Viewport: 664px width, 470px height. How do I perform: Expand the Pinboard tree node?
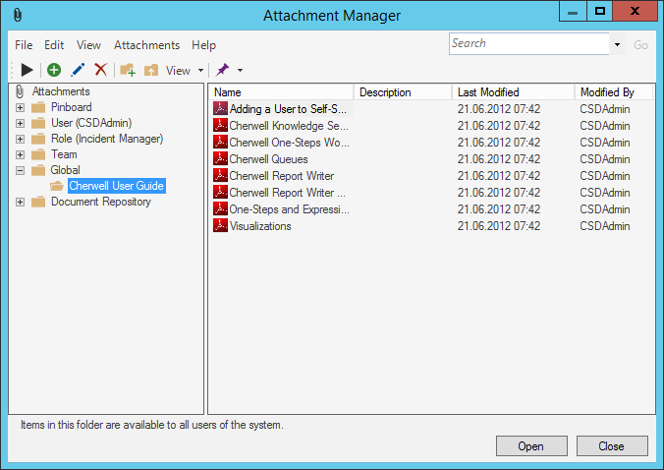[20, 107]
